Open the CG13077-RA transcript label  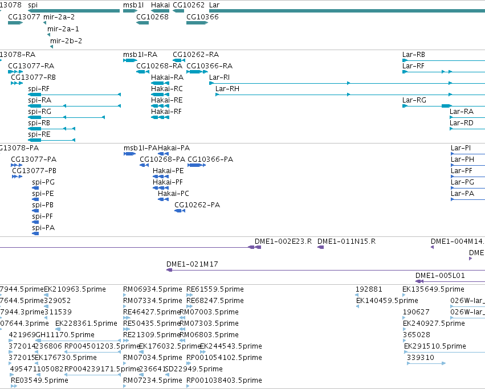pos(31,66)
